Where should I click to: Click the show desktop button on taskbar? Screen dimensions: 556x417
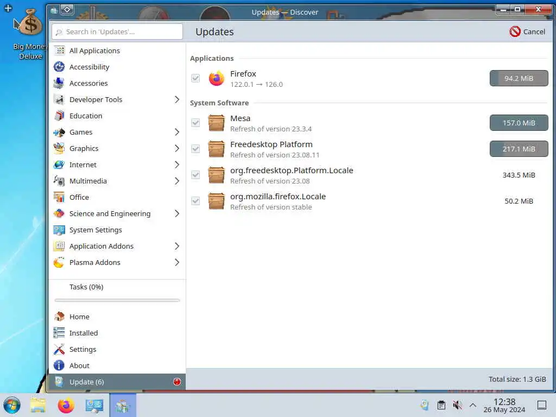click(542, 405)
